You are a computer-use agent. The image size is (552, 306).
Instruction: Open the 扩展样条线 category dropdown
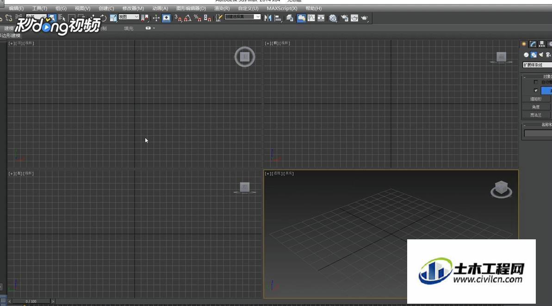537,65
